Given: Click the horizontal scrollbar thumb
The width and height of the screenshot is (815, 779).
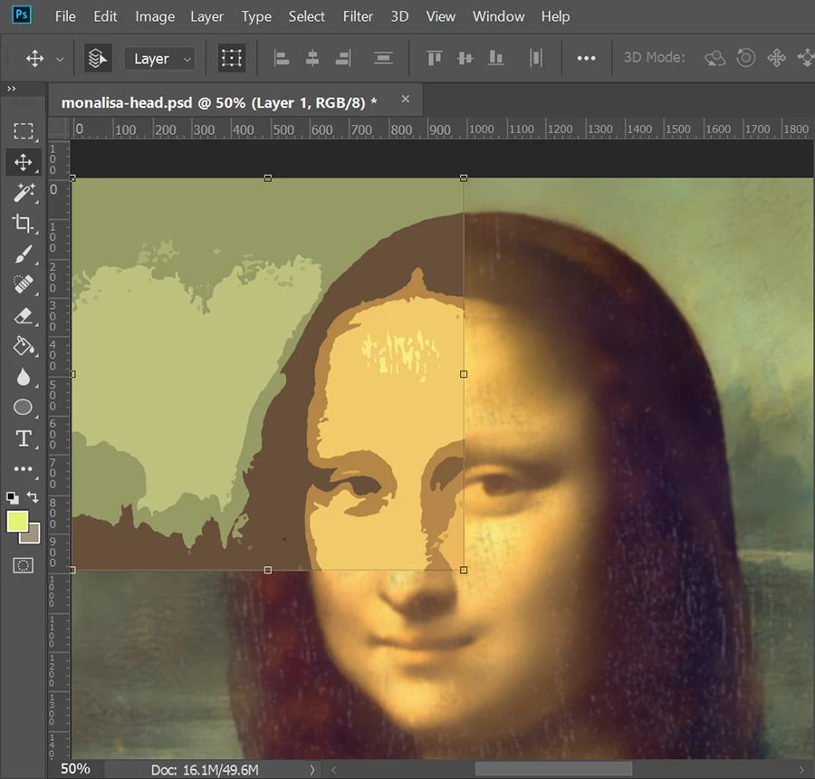Looking at the screenshot, I should tap(553, 769).
